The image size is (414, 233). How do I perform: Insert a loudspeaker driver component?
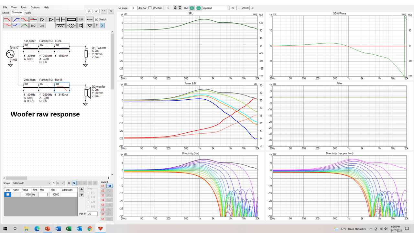[81, 25]
